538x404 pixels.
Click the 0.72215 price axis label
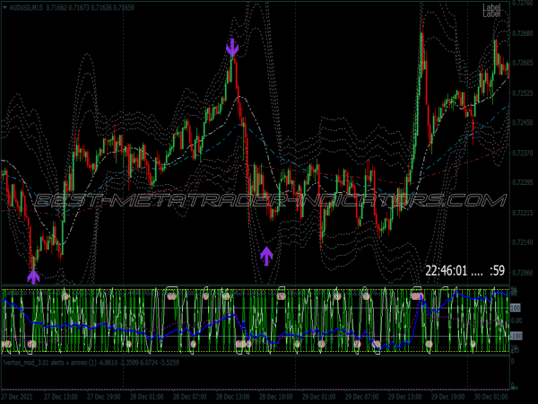pyautogui.click(x=523, y=213)
